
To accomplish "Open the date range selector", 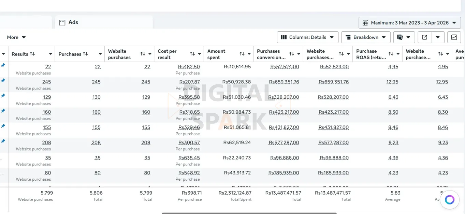I will (x=409, y=22).
